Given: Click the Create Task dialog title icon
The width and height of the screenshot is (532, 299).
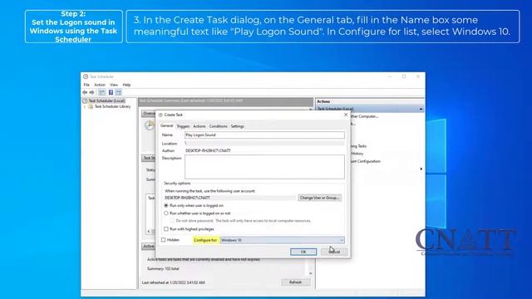Looking at the screenshot, I should 160,115.
